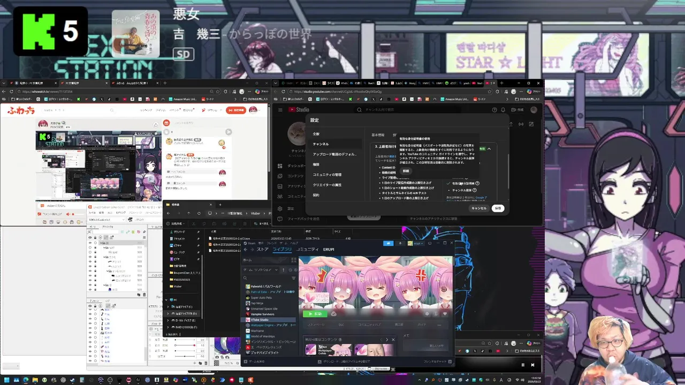Open the erupi account dropdown in Steam
This screenshot has width=685, height=385.
(x=416, y=243)
